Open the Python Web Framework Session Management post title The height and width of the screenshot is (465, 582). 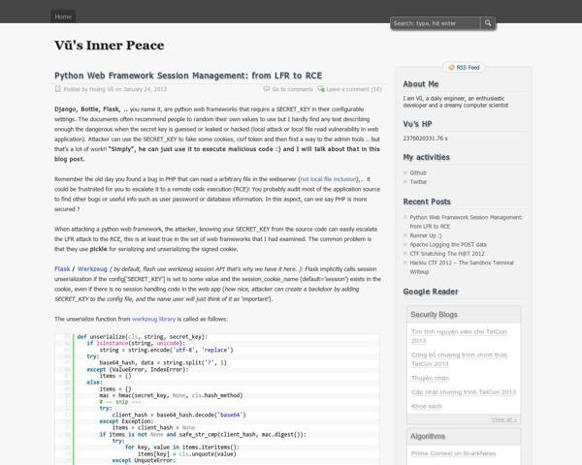187,75
